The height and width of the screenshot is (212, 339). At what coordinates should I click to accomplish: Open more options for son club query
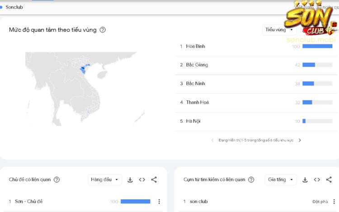tap(334, 202)
